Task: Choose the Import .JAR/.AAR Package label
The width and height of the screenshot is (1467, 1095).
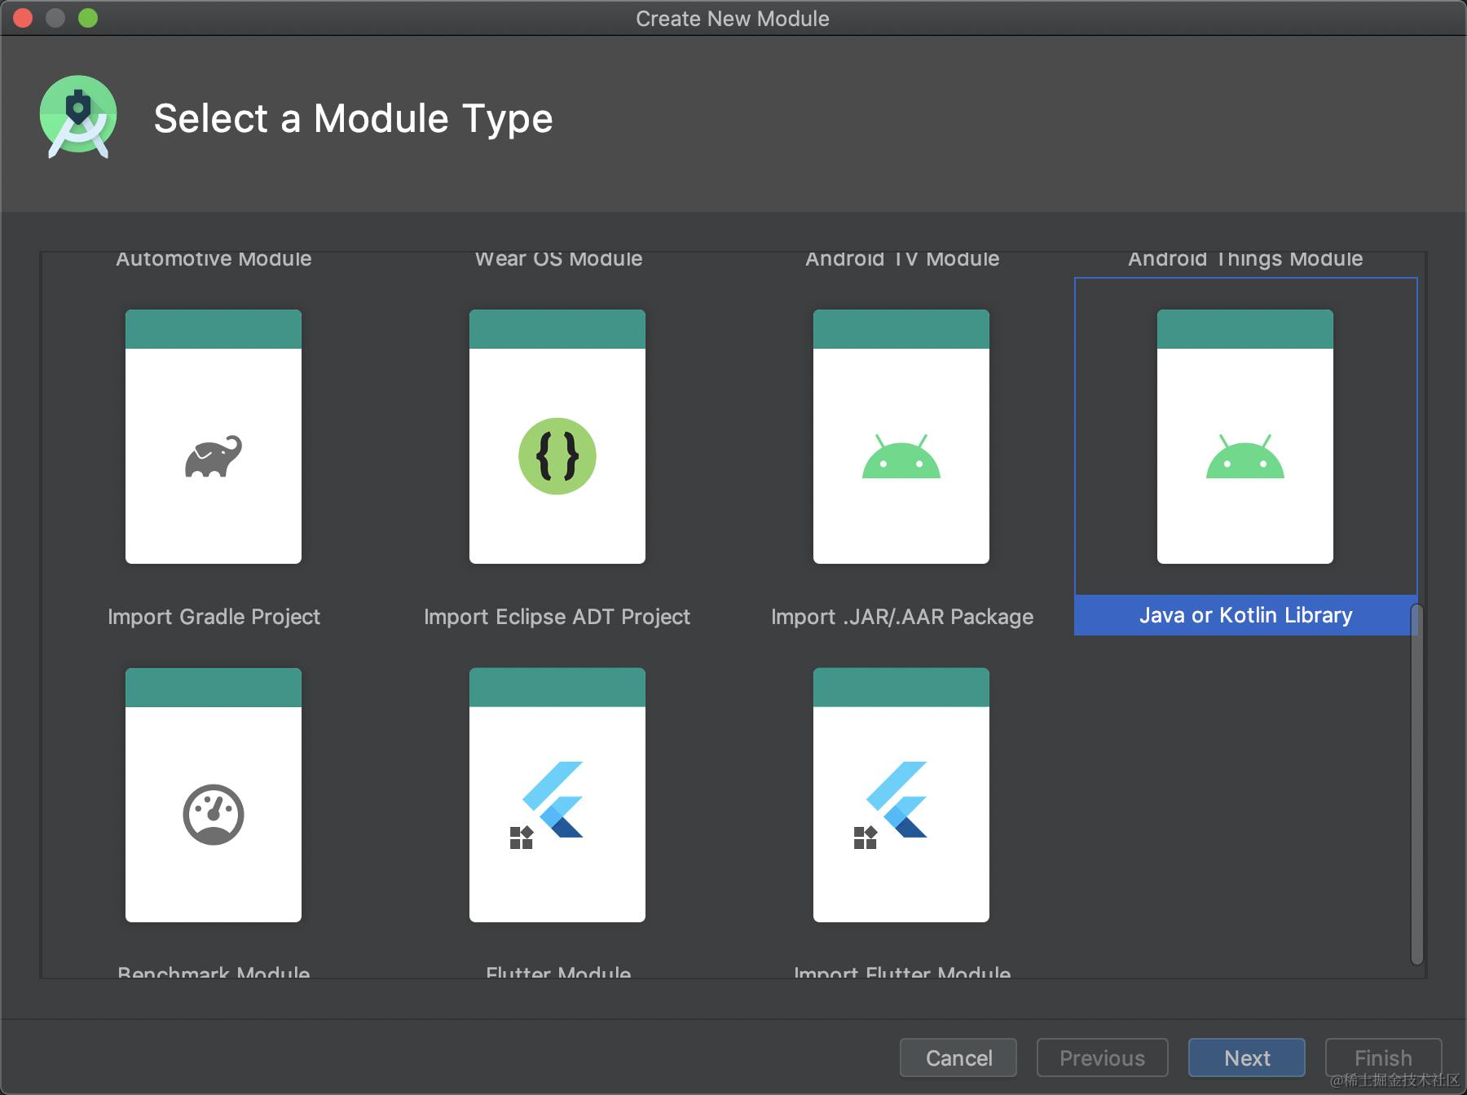Action: (901, 617)
